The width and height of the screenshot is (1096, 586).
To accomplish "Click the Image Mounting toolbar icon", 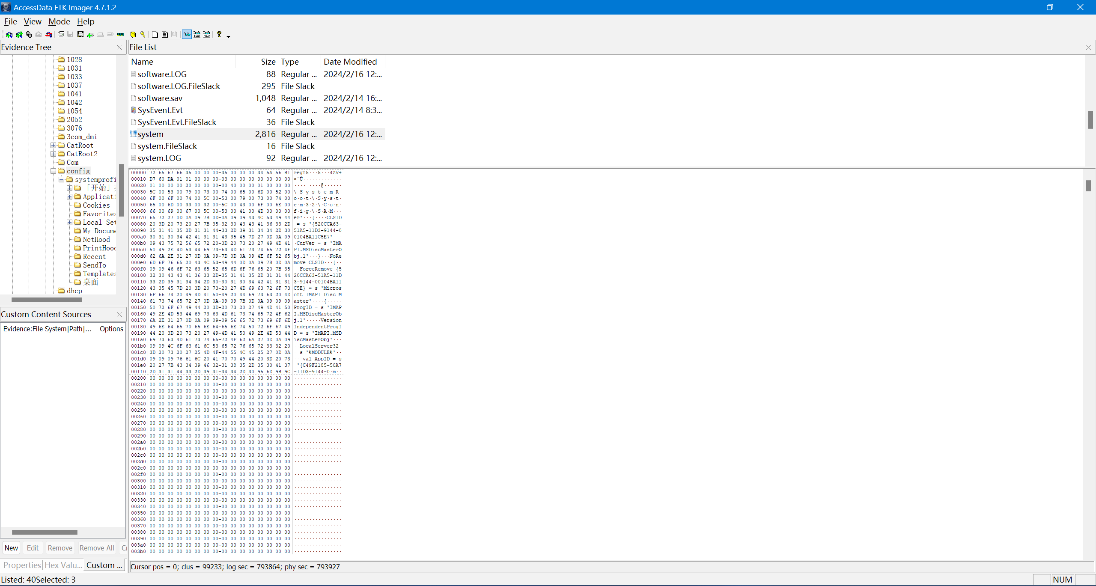I will (29, 35).
